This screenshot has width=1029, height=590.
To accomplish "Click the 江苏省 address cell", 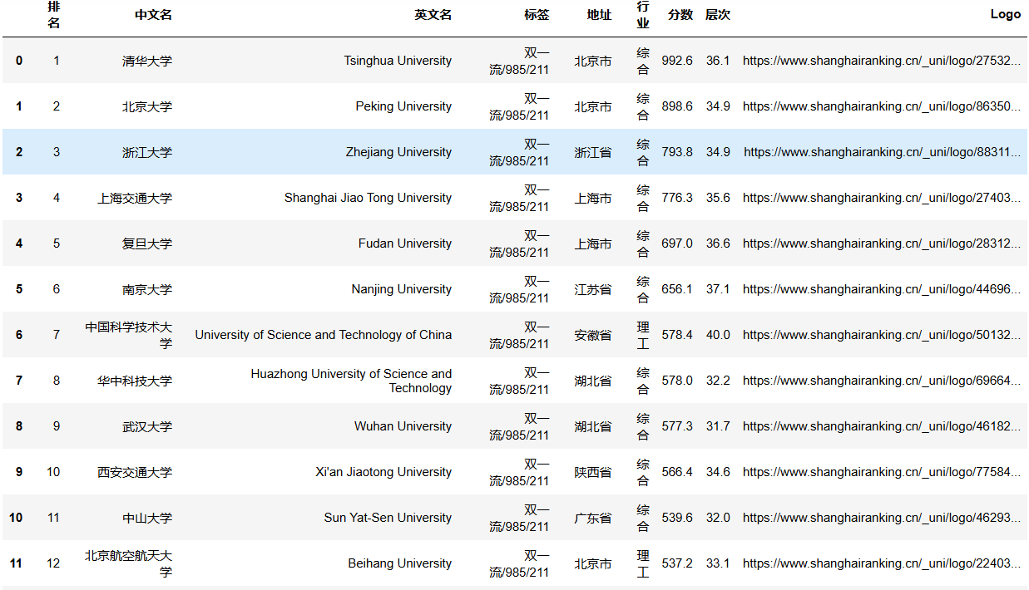I will click(x=593, y=289).
